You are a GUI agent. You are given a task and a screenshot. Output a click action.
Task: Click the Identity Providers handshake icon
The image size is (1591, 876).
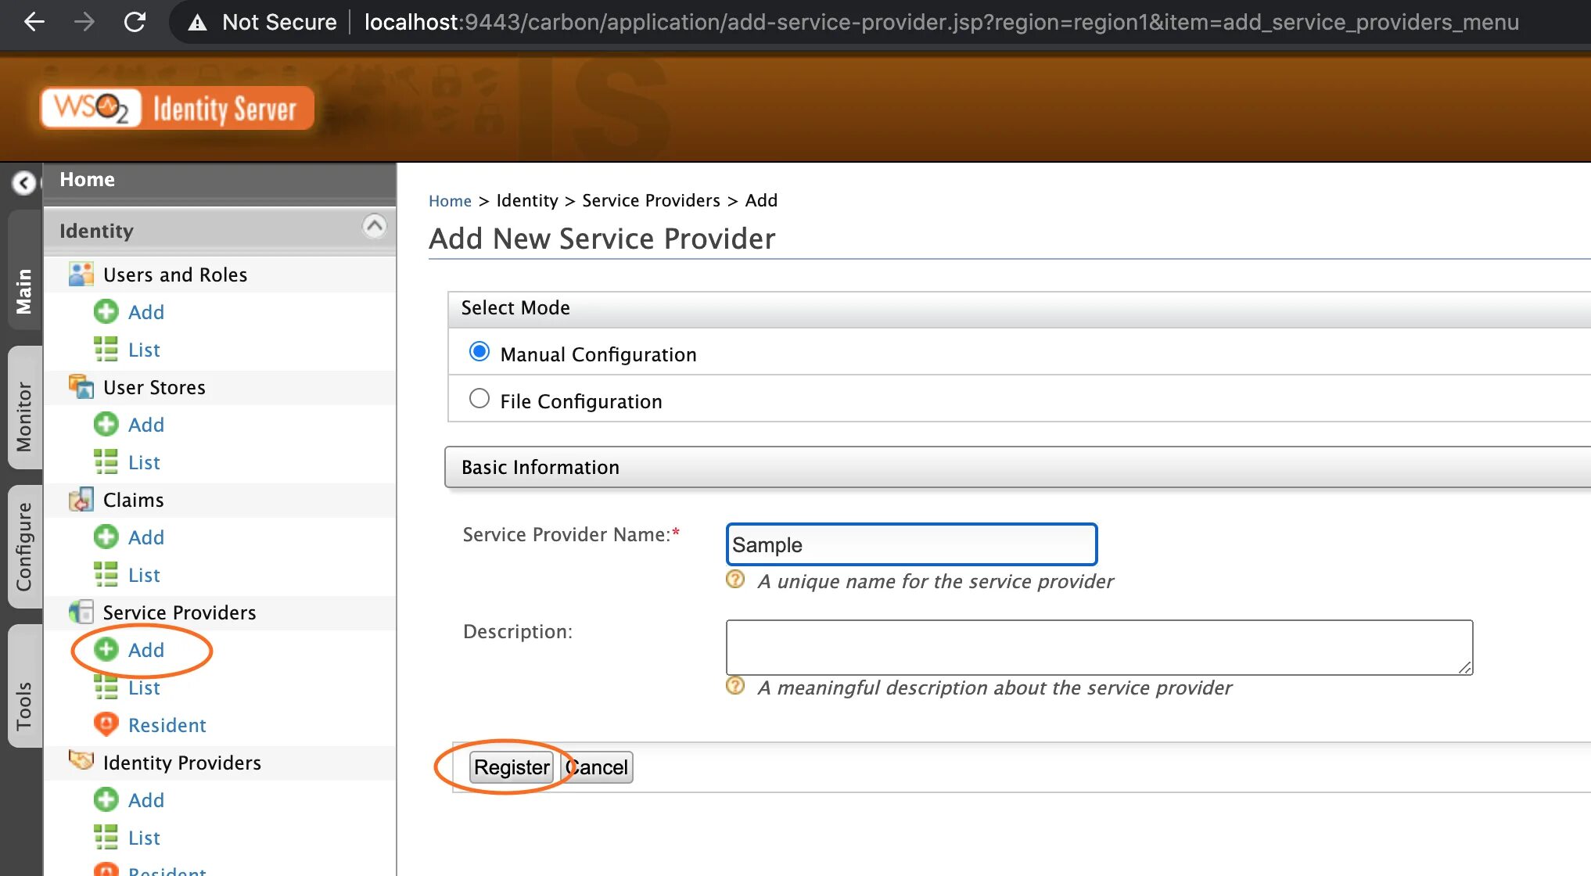(81, 761)
